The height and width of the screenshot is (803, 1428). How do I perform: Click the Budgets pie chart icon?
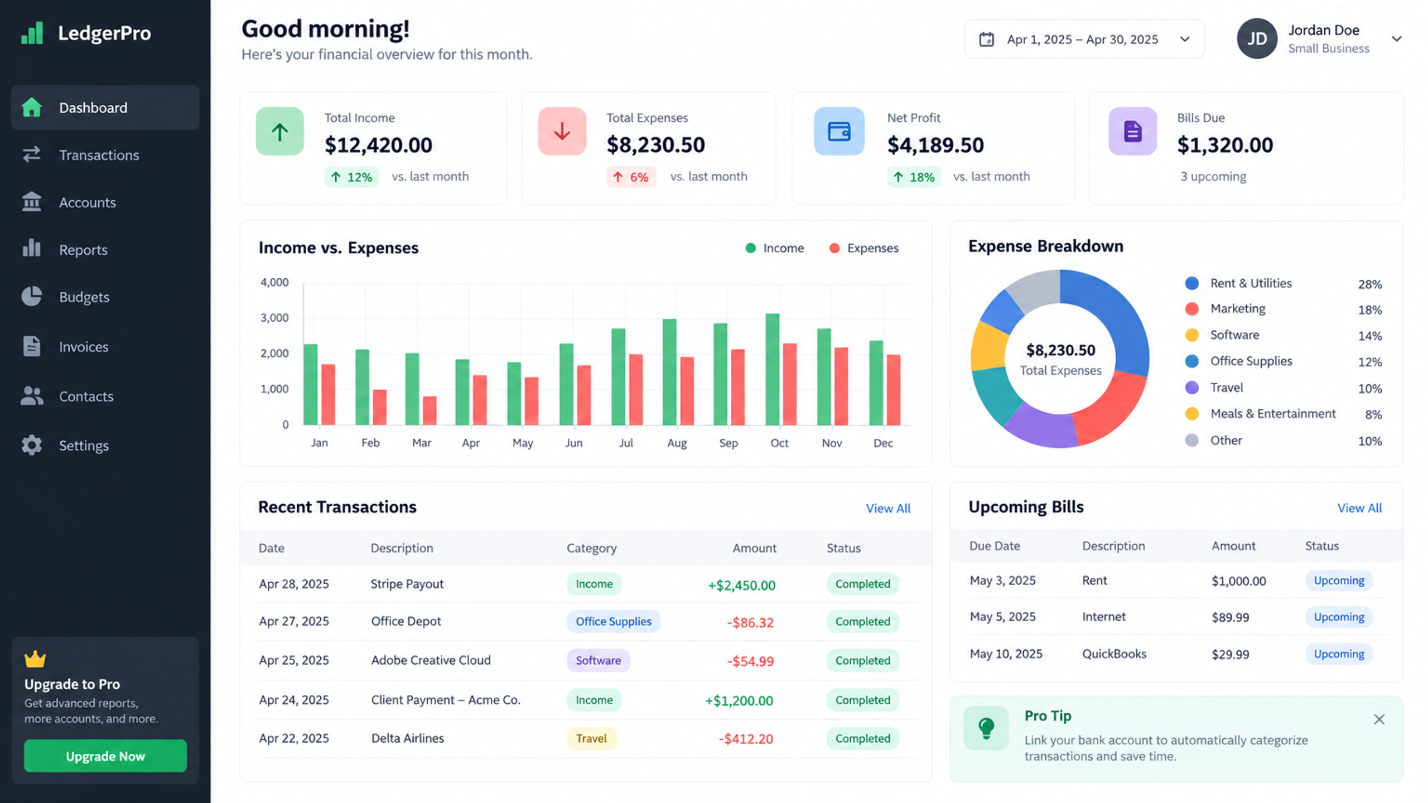point(32,296)
